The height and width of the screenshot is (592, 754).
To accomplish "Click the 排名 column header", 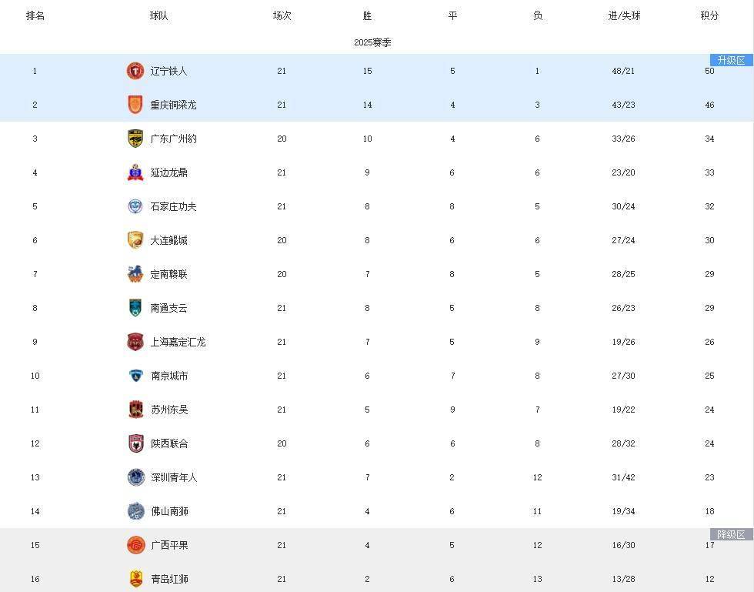I will coord(35,15).
